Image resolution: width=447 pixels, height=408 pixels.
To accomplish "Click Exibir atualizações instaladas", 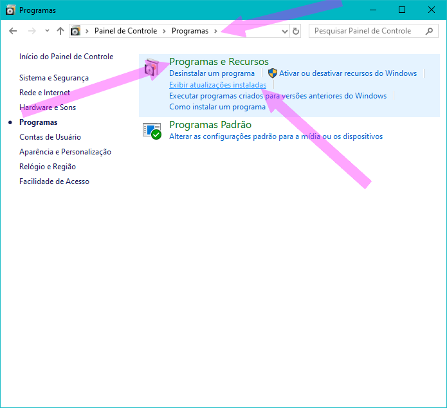I will click(218, 85).
